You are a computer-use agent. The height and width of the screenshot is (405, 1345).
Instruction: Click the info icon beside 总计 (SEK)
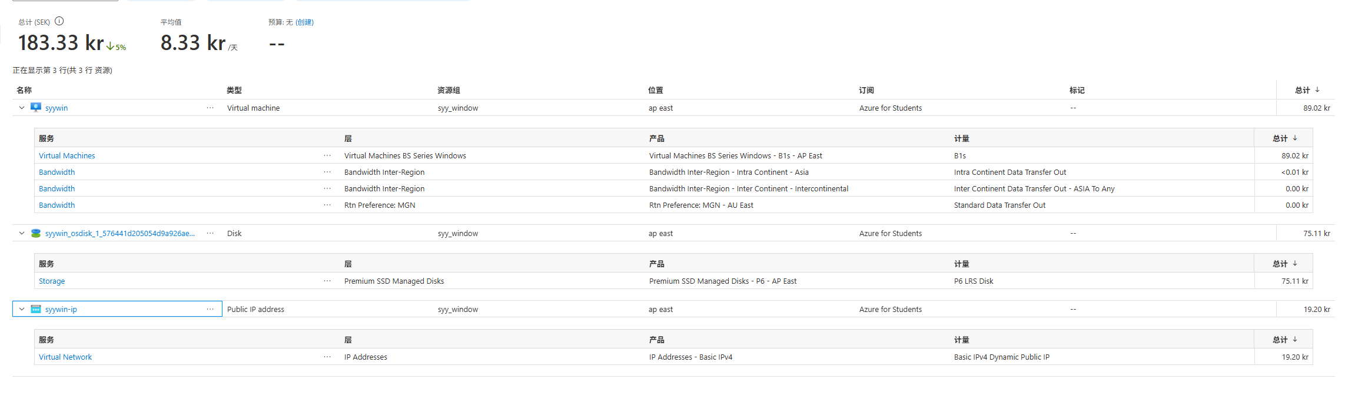coord(59,21)
